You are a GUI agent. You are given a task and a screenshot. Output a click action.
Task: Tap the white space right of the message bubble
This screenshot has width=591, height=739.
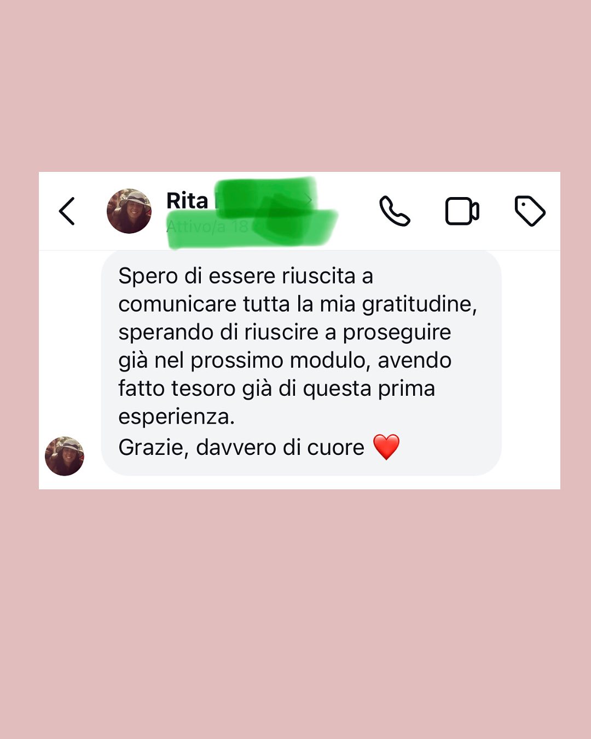[x=530, y=363]
